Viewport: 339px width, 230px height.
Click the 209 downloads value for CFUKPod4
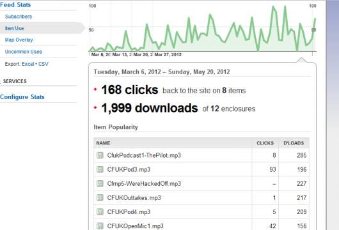(x=302, y=212)
